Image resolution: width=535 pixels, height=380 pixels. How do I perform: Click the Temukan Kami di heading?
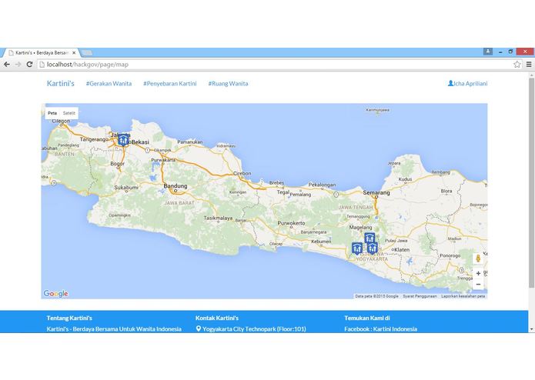coord(366,318)
